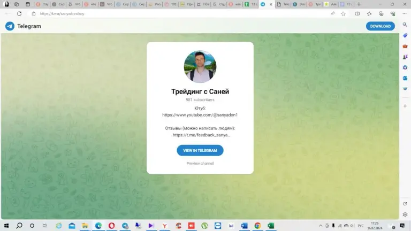
Task: Open Yandex browser on the taskbar
Action: [165, 226]
